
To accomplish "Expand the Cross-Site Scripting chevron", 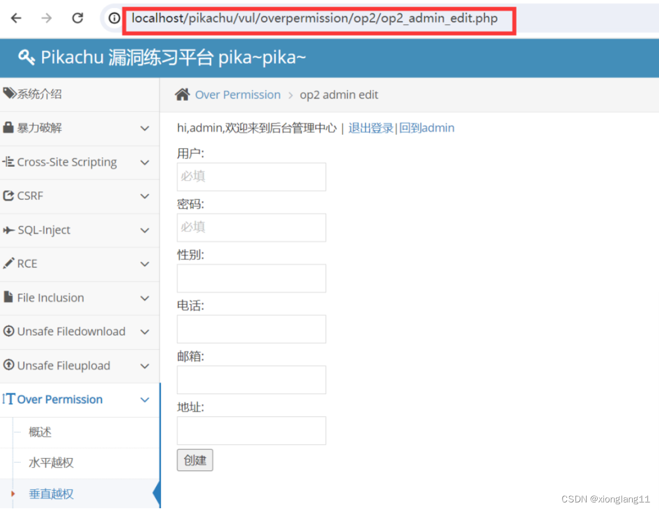I will (145, 163).
